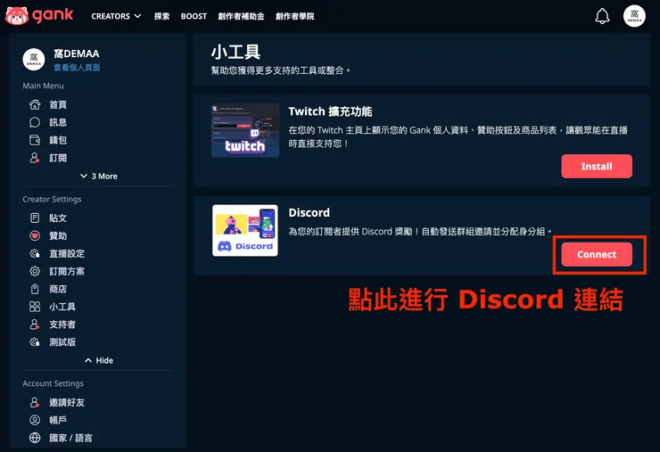Expand the 3 More menu items
This screenshot has width=660, height=452.
point(99,176)
